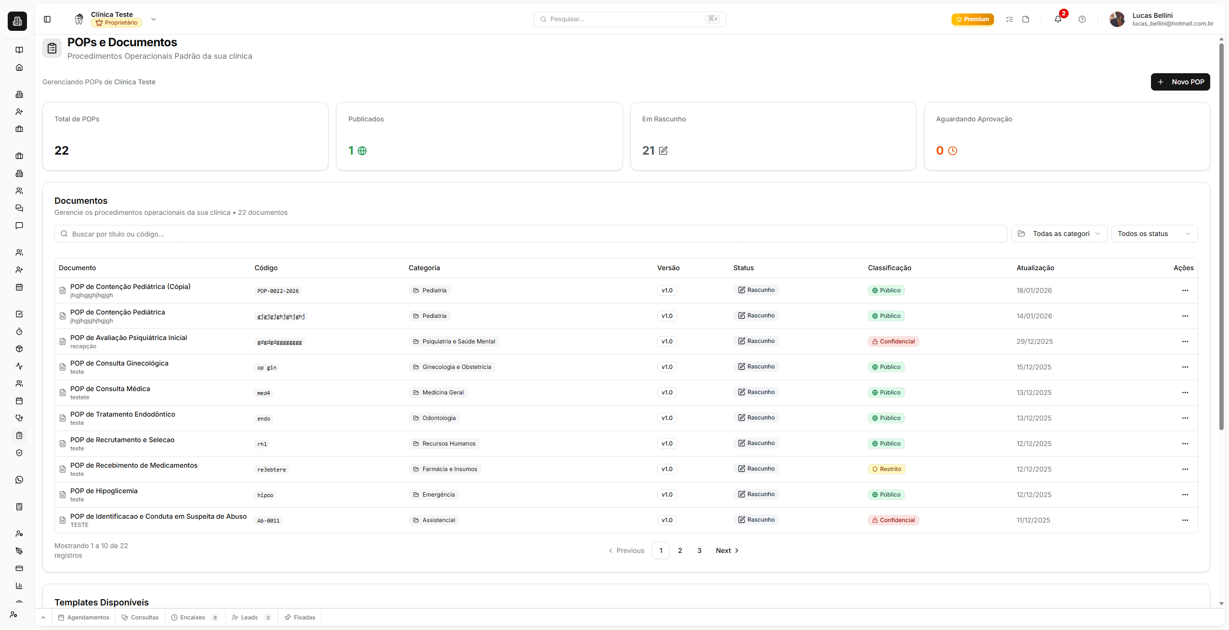Open the chat bubble icon in the sidebar
Image resolution: width=1229 pixels, height=630 pixels.
(19, 225)
